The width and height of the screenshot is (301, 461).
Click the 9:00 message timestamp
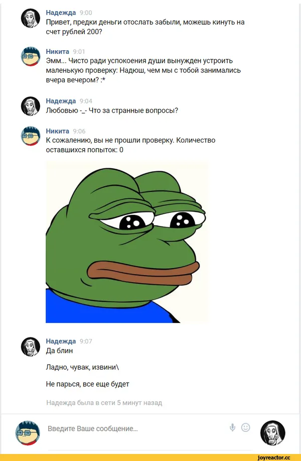(86, 13)
